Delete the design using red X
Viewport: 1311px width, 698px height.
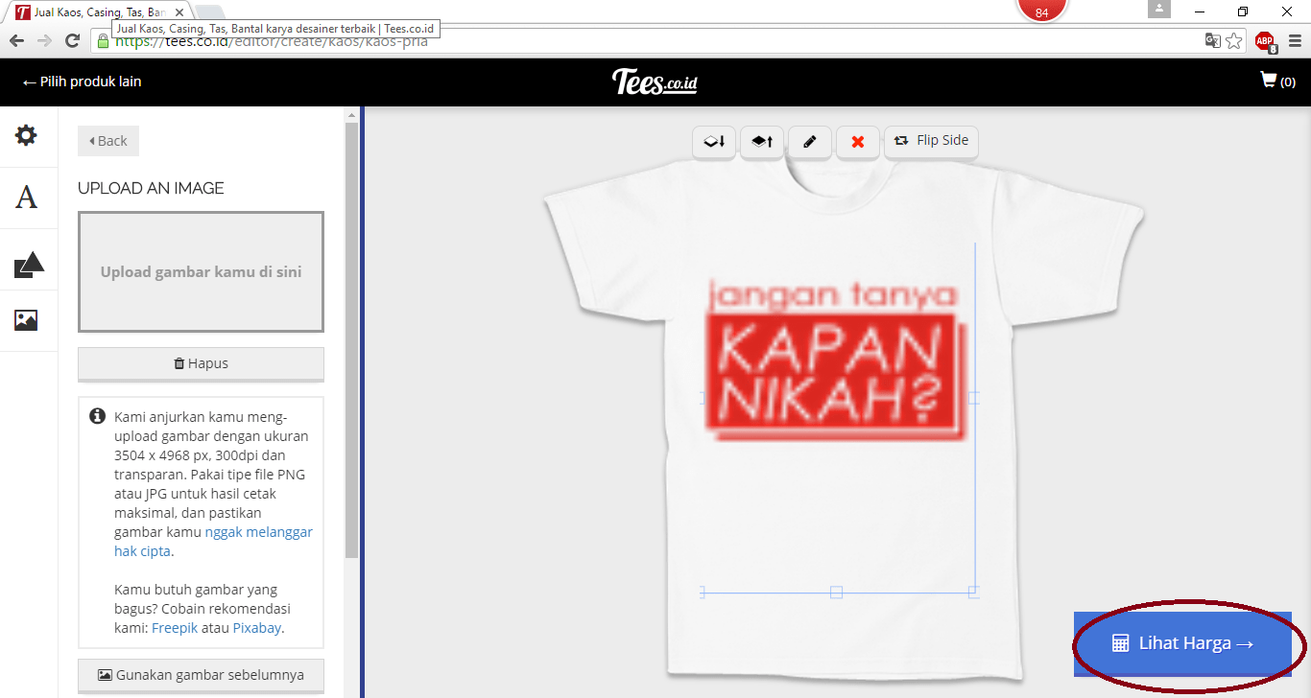click(857, 141)
